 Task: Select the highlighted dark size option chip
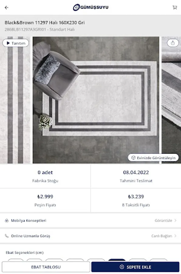117,260
